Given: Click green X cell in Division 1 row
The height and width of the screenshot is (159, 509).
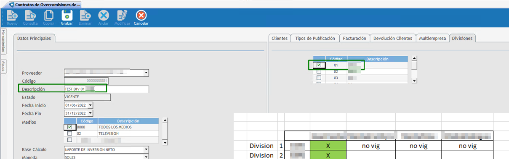Looking at the screenshot, I should pyautogui.click(x=328, y=146).
